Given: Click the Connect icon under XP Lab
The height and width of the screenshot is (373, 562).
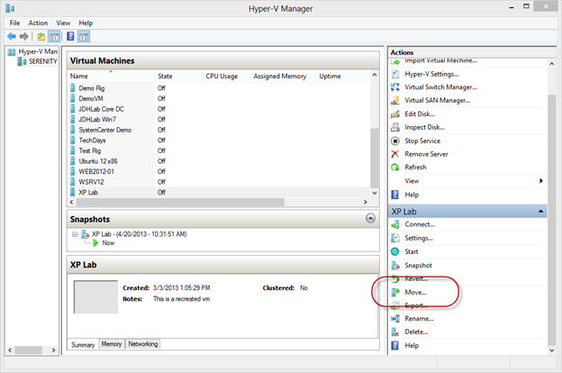Looking at the screenshot, I should point(395,224).
